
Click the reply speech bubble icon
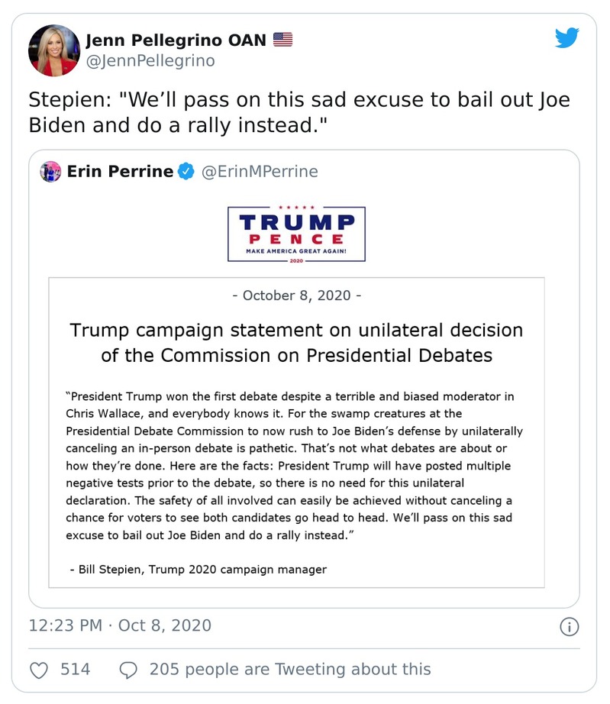point(128,670)
